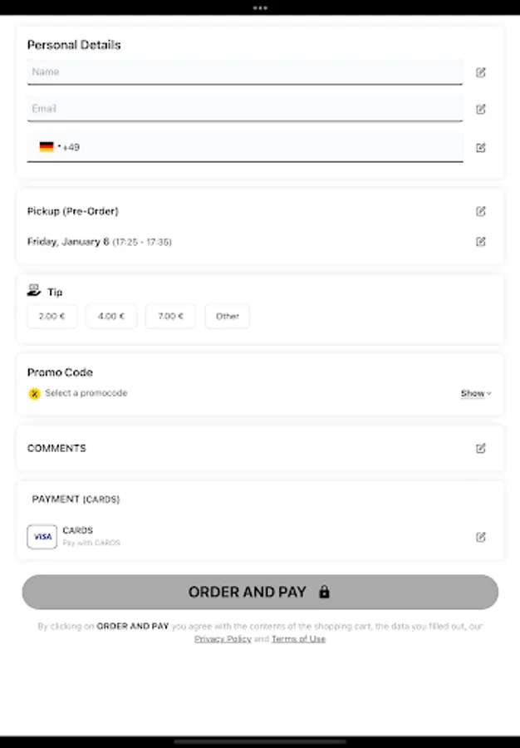The image size is (520, 748).
Task: Open the German flag country code selector
Action: (x=50, y=147)
